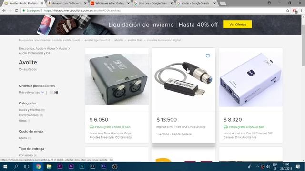Open related search avolite tiger touch 2
Image resolution: width=305 pixels, height=171 pixels.
click(x=97, y=40)
